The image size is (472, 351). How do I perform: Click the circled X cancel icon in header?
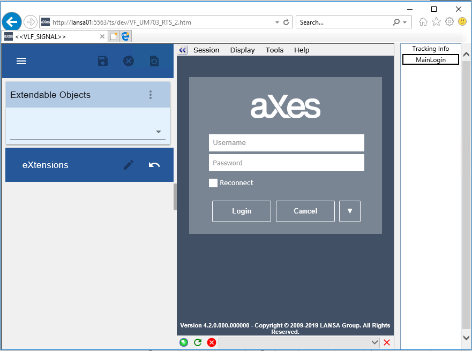click(129, 61)
